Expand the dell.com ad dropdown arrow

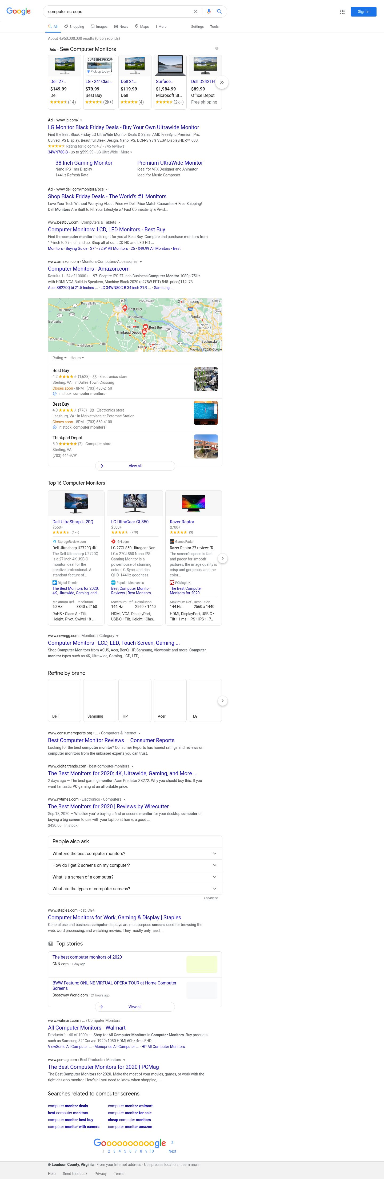coord(106,189)
